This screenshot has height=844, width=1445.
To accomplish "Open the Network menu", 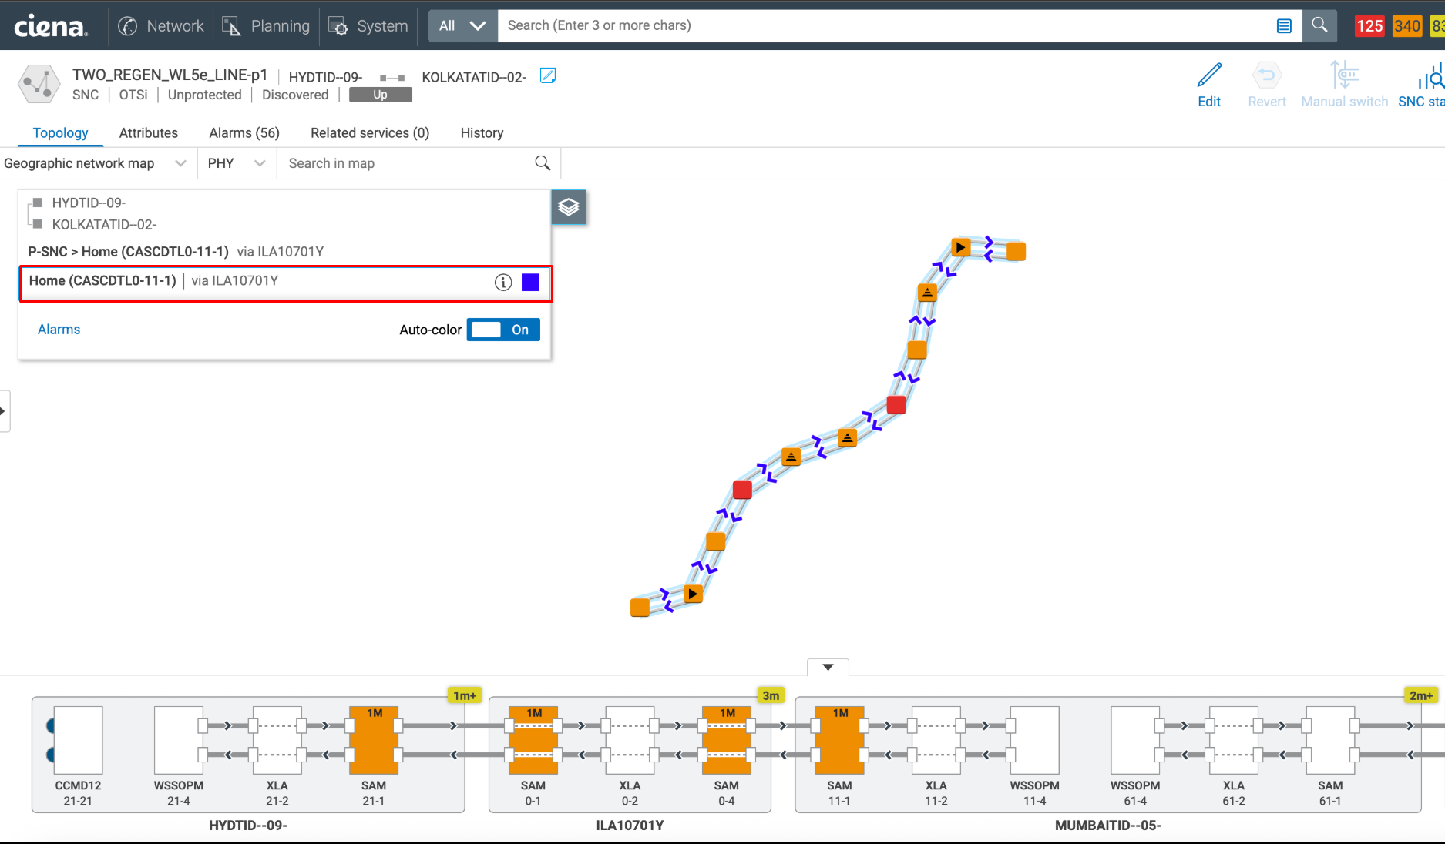I will [x=161, y=26].
